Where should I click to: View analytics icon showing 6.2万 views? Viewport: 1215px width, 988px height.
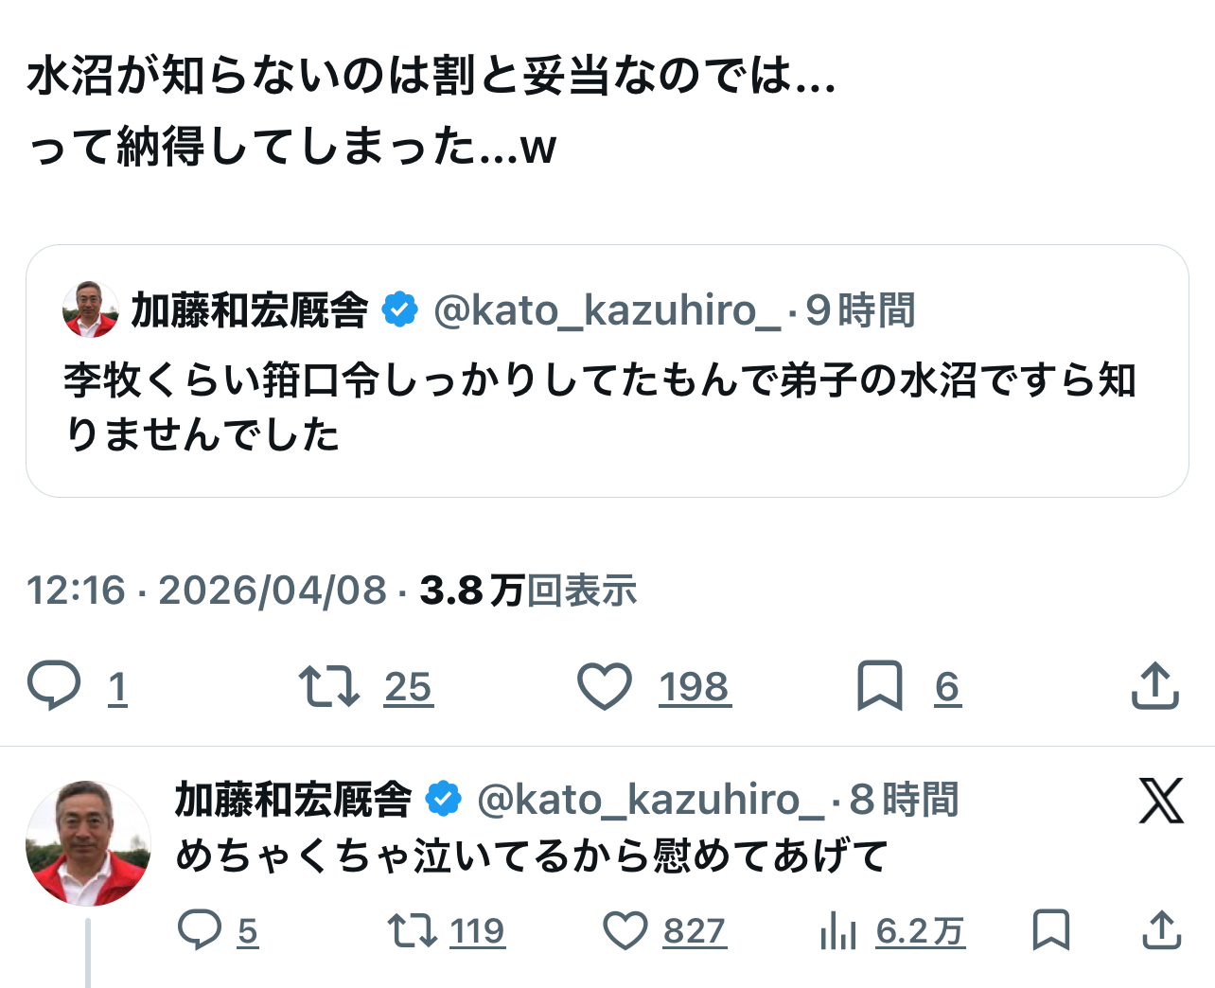pos(838,930)
